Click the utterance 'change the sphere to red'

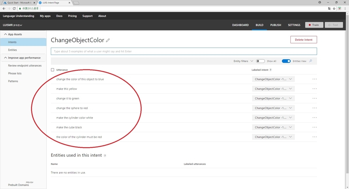coord(72,108)
